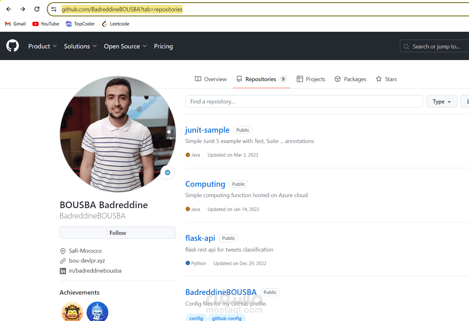
Task: Switch to the Overview tab
Action: point(211,79)
